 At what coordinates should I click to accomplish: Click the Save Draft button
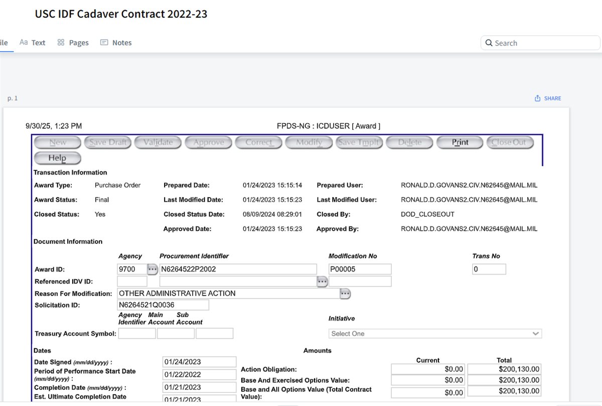pos(107,143)
